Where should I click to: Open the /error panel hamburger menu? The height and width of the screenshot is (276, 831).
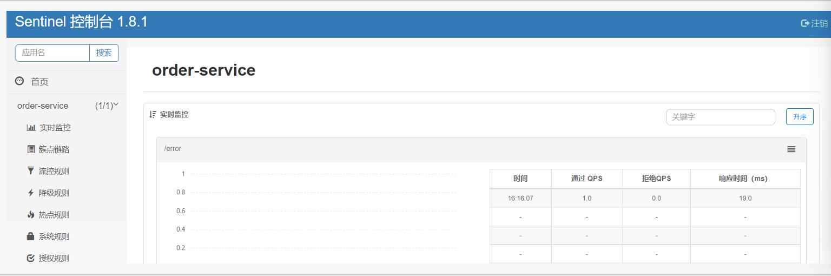tap(791, 149)
